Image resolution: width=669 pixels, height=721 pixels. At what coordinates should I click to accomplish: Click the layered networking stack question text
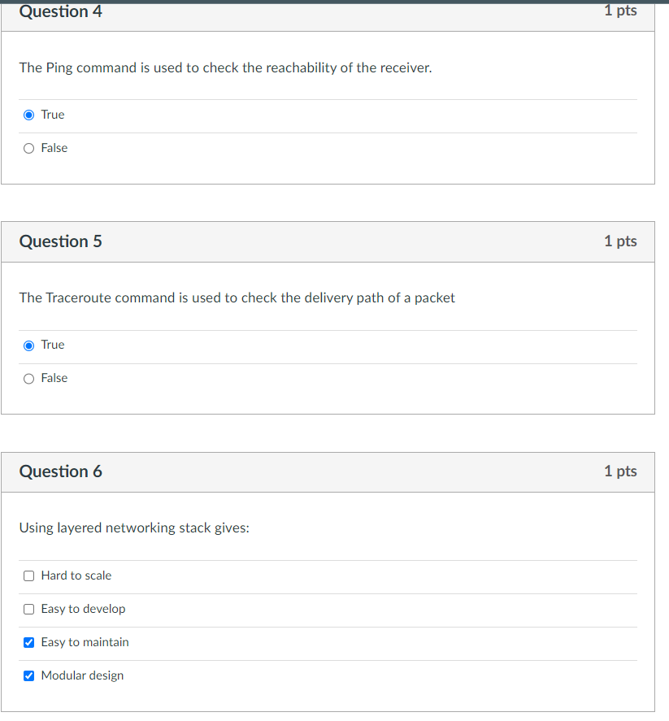point(134,528)
